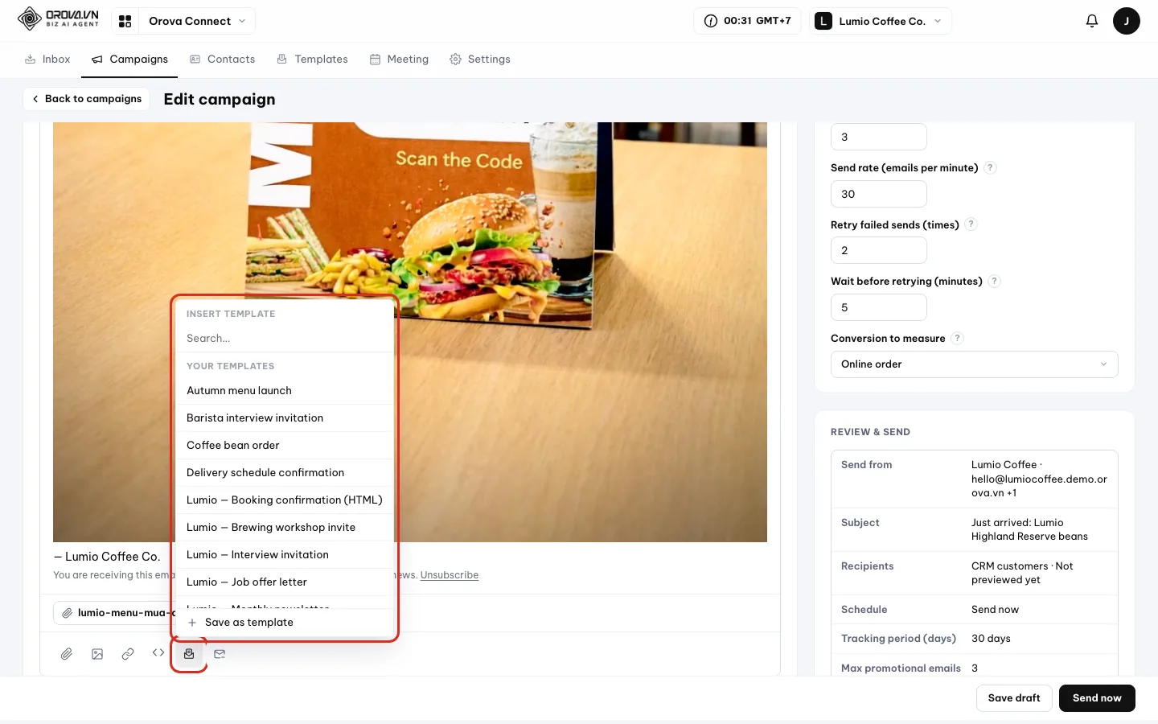
Task: Click the Send rate field showing 30
Action: point(878,194)
